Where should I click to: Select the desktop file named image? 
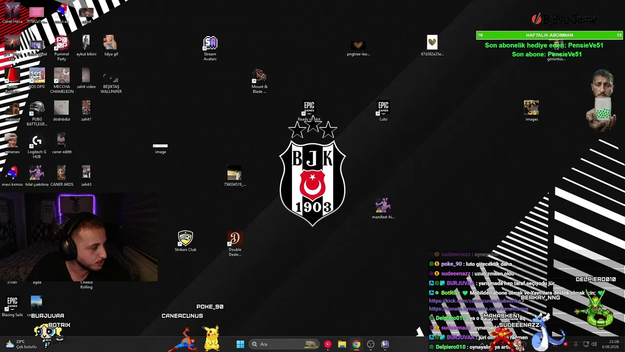tap(160, 148)
